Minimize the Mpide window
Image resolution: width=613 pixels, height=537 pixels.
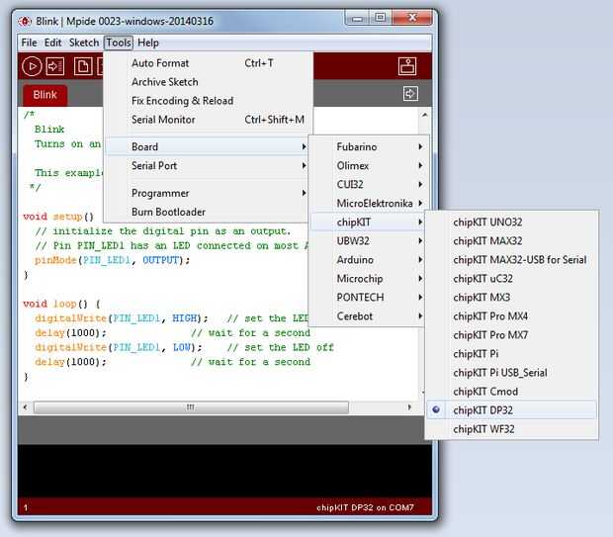(358, 18)
